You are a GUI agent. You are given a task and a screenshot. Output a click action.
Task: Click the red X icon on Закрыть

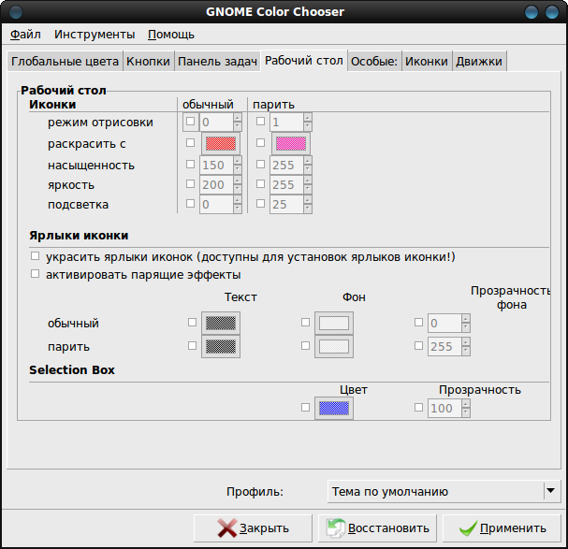click(x=227, y=528)
